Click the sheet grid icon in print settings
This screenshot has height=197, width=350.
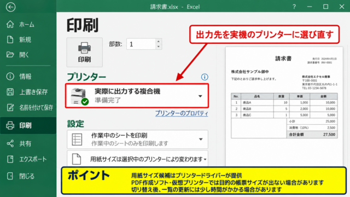[77, 139]
